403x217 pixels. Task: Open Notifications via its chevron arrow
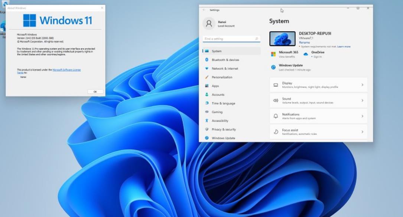pos(362,116)
